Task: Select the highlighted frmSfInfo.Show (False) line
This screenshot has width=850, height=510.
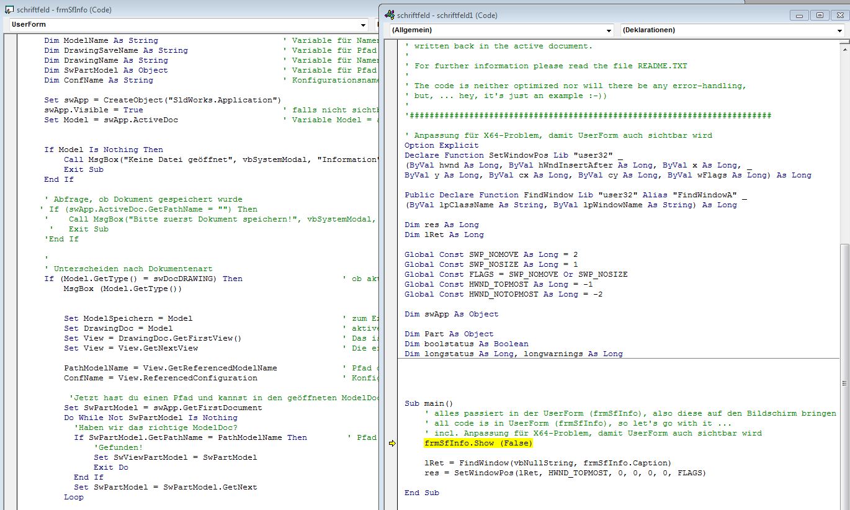Action: pos(478,444)
